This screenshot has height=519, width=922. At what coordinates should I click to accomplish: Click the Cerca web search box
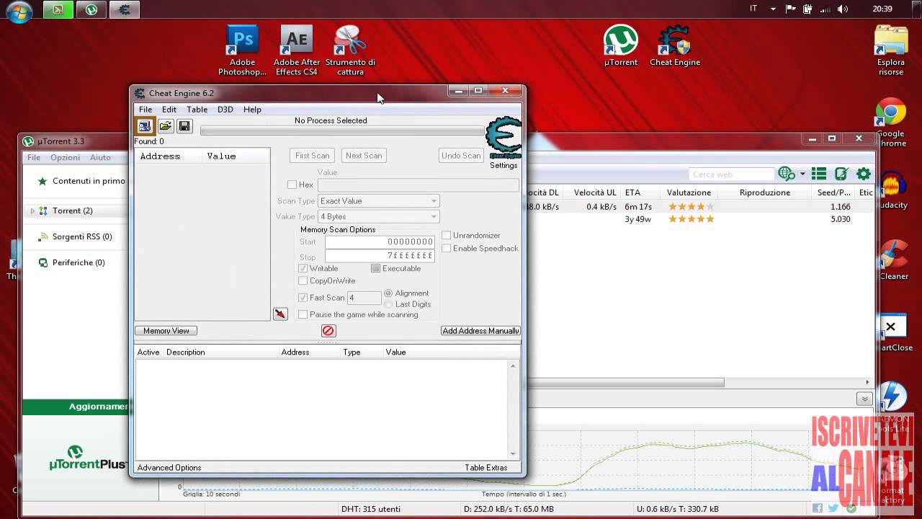click(x=731, y=174)
